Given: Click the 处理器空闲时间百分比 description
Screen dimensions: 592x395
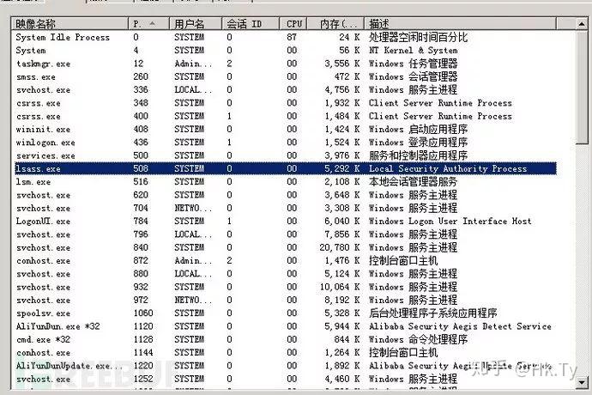Looking at the screenshot, I should click(x=419, y=37).
